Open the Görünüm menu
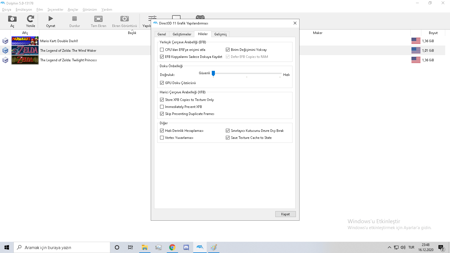 click(90, 10)
